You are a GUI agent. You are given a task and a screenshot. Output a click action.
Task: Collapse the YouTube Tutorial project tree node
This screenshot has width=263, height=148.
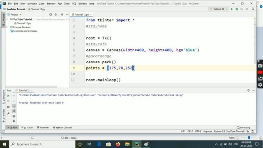pos(7,19)
